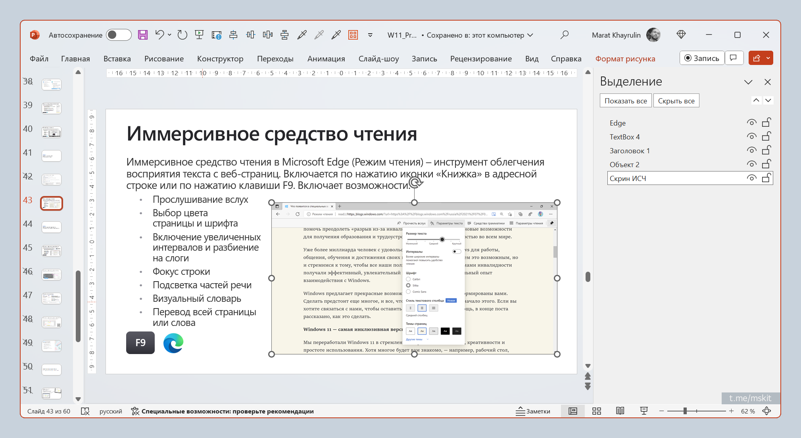Screen dimensions: 801x438
Task: Click the distribute vertically icon
Action: [284, 35]
